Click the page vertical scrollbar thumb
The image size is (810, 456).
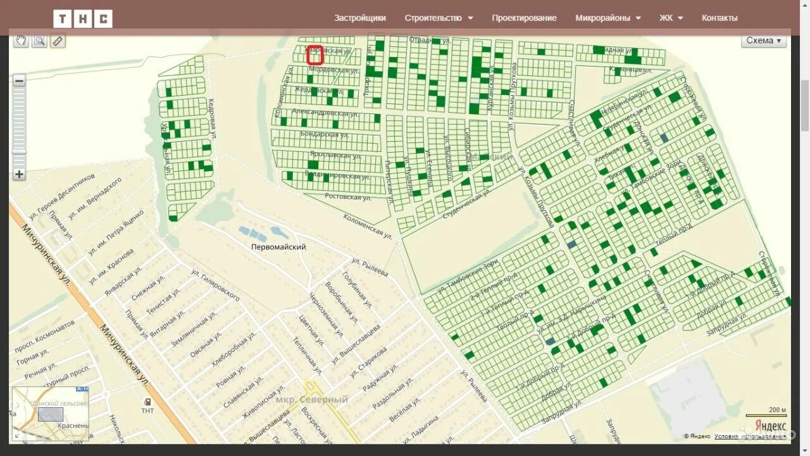[x=804, y=106]
